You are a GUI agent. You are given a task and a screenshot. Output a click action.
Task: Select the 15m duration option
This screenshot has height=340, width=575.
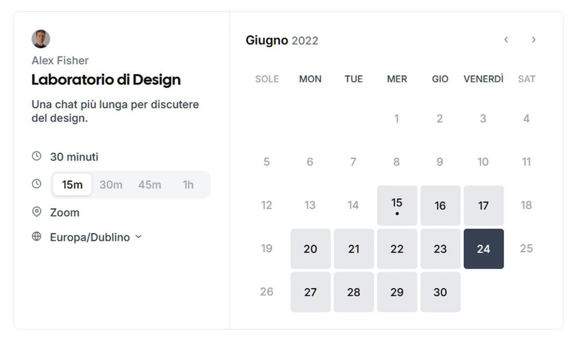pos(72,184)
